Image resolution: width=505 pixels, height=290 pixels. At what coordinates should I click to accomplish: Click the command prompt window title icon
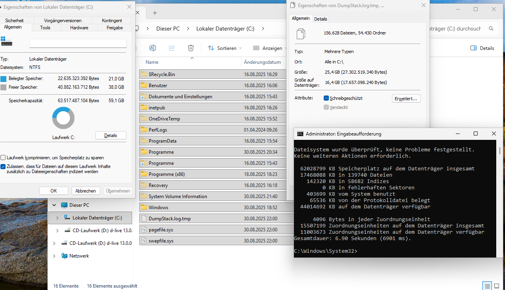[300, 134]
